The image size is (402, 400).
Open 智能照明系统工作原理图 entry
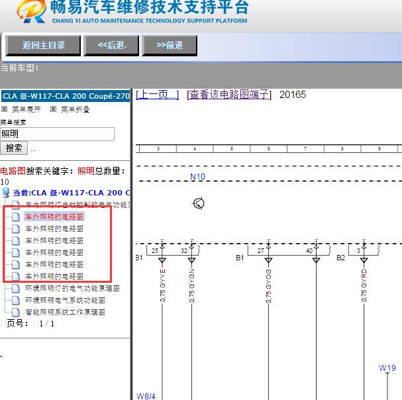tap(65, 312)
